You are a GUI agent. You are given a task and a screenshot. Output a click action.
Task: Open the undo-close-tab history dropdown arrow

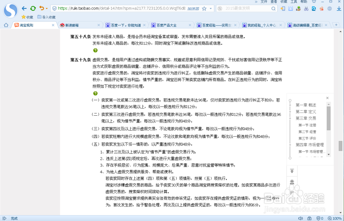(47, 9)
